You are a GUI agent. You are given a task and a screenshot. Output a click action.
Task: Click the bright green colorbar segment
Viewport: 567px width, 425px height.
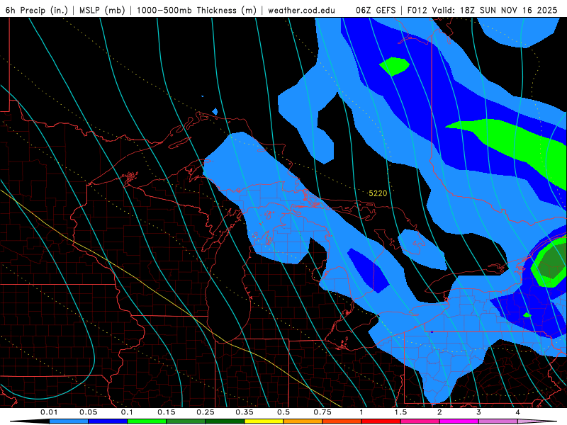(x=147, y=421)
